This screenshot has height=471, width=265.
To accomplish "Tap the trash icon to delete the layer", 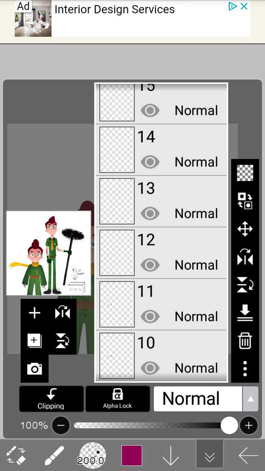I will click(x=245, y=341).
